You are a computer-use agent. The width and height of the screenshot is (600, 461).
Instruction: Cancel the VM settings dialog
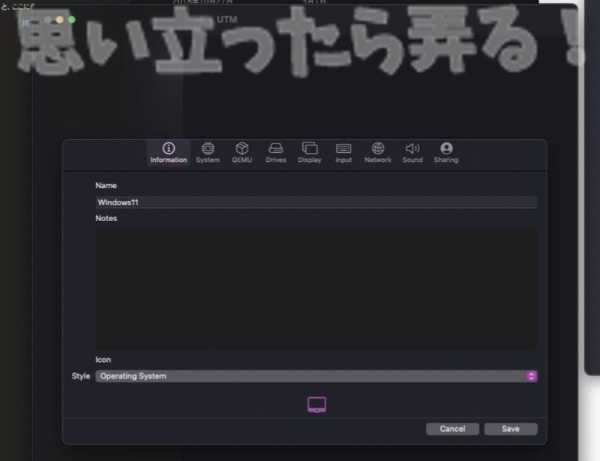coord(452,429)
